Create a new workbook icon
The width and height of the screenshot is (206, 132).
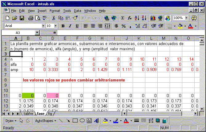tap(7, 18)
